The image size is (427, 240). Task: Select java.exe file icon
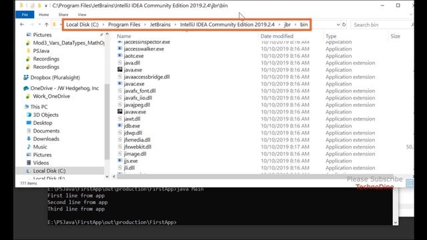(x=120, y=69)
